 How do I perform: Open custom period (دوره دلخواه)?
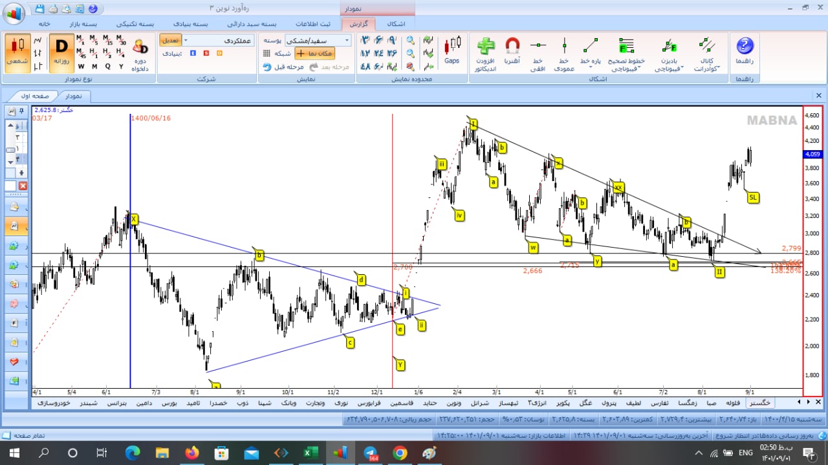(x=140, y=54)
